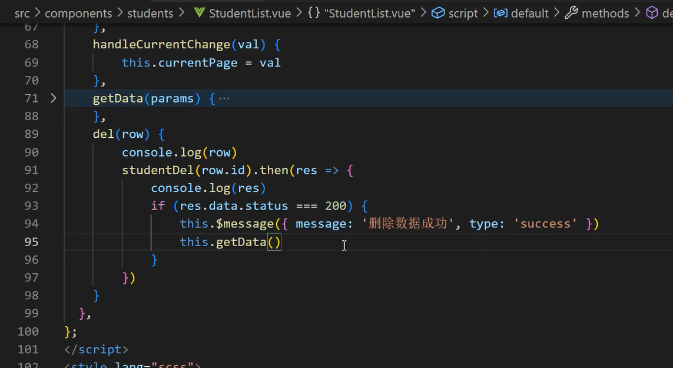Click getData(params) on line 71
Screen dimensions: 673x368
(147, 98)
